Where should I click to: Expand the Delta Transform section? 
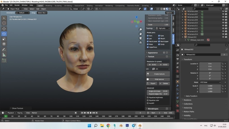pos(191,96)
